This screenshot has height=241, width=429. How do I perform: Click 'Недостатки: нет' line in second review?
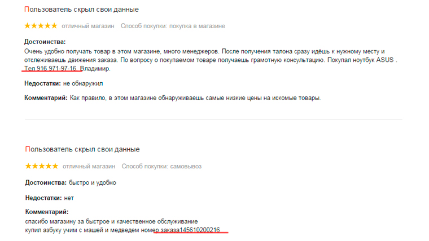50,198
